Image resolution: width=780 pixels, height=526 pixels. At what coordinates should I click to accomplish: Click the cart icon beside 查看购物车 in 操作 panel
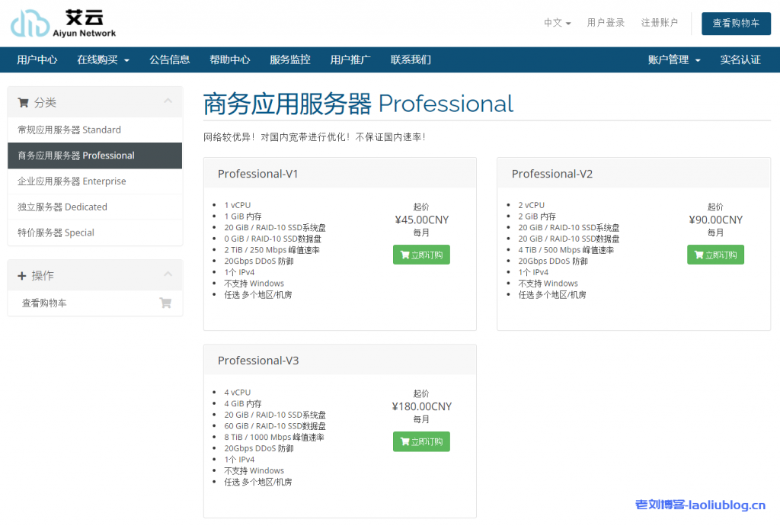click(x=165, y=303)
